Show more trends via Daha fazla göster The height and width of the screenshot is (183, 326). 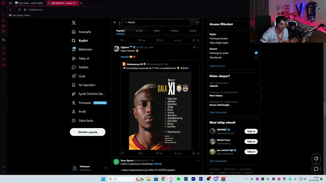(218, 112)
